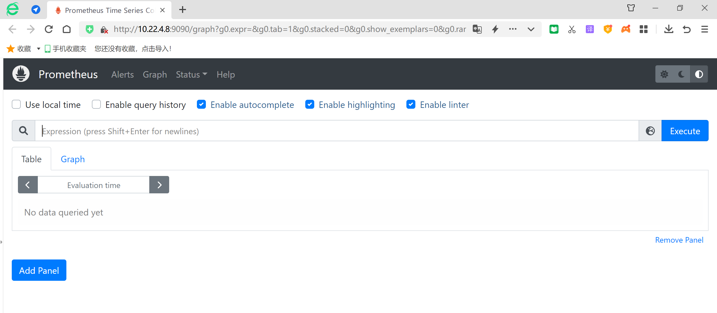Viewport: 717px width, 313px height.
Task: Enable query history checkbox
Action: pyautogui.click(x=96, y=105)
